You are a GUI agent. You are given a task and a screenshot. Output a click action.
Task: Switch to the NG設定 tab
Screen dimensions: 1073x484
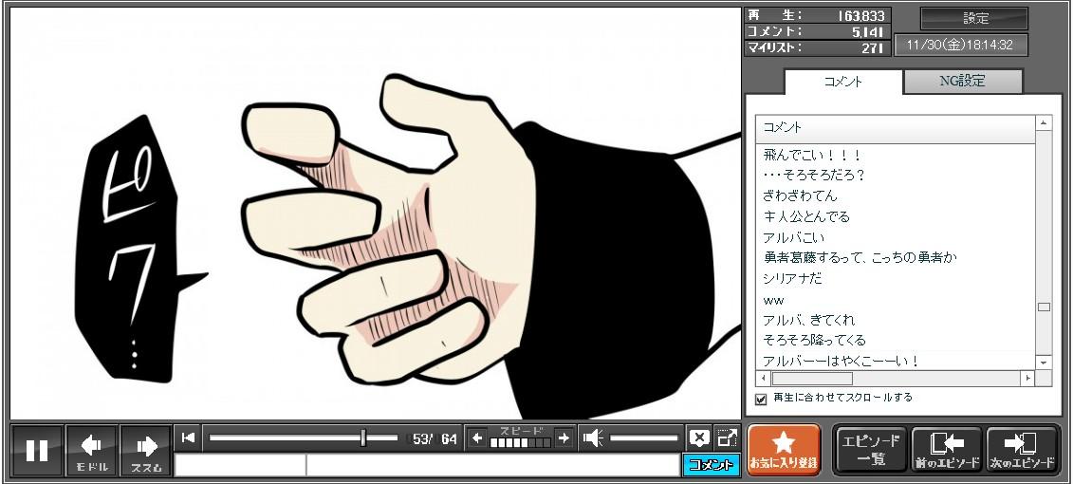pyautogui.click(x=962, y=82)
